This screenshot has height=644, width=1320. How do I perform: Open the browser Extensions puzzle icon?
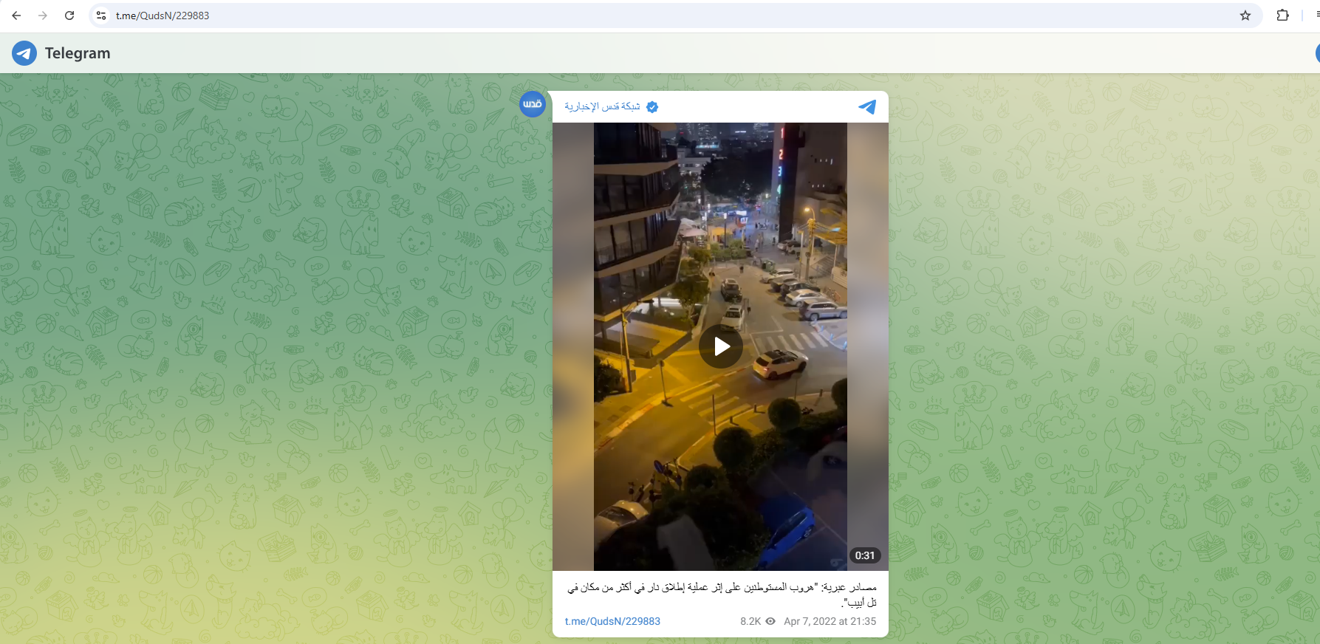[x=1282, y=16]
